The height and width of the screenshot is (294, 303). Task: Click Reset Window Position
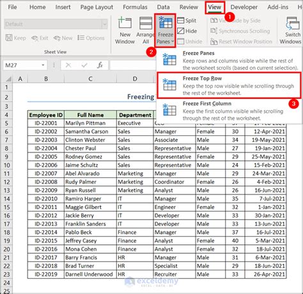tap(241, 41)
